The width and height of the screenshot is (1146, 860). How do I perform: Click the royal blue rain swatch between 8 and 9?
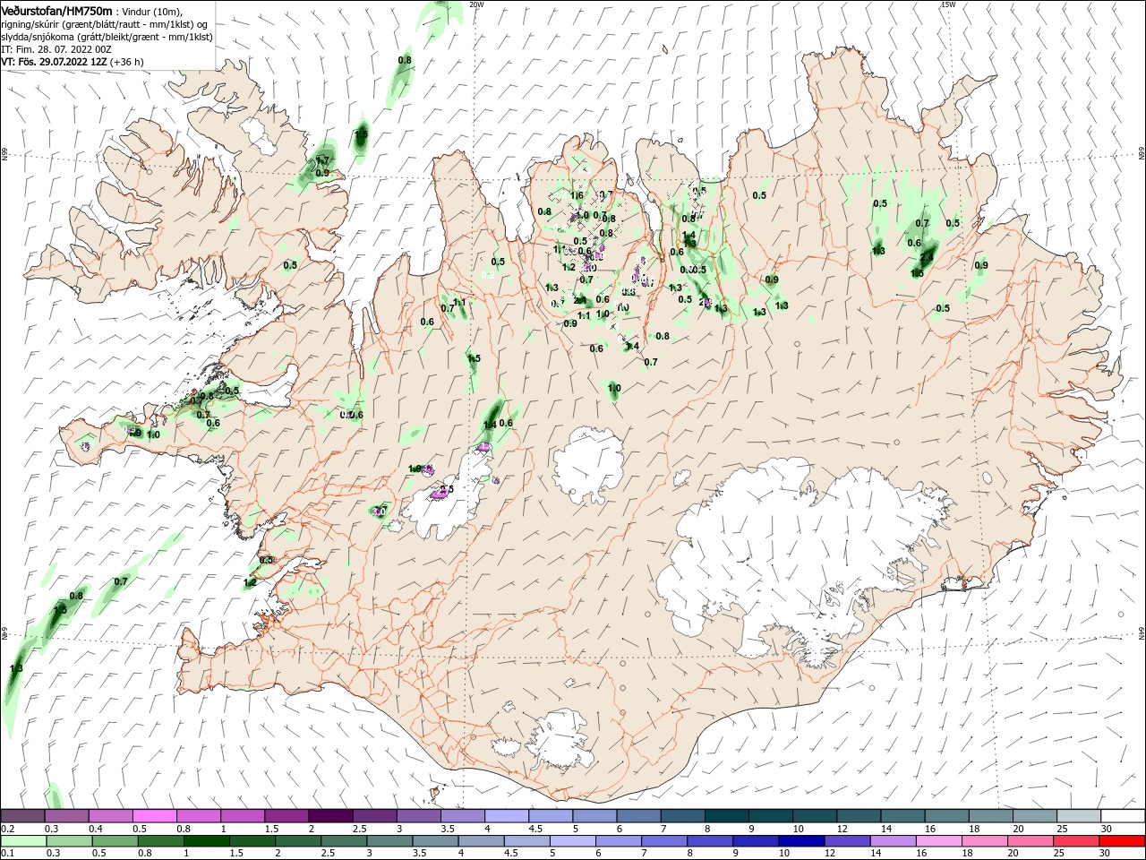pyautogui.click(x=709, y=841)
